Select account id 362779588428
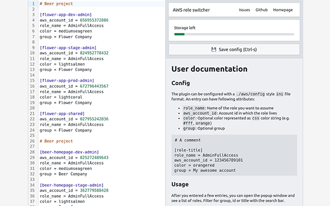Screen dimensions: 330x206 (x=94, y=191)
